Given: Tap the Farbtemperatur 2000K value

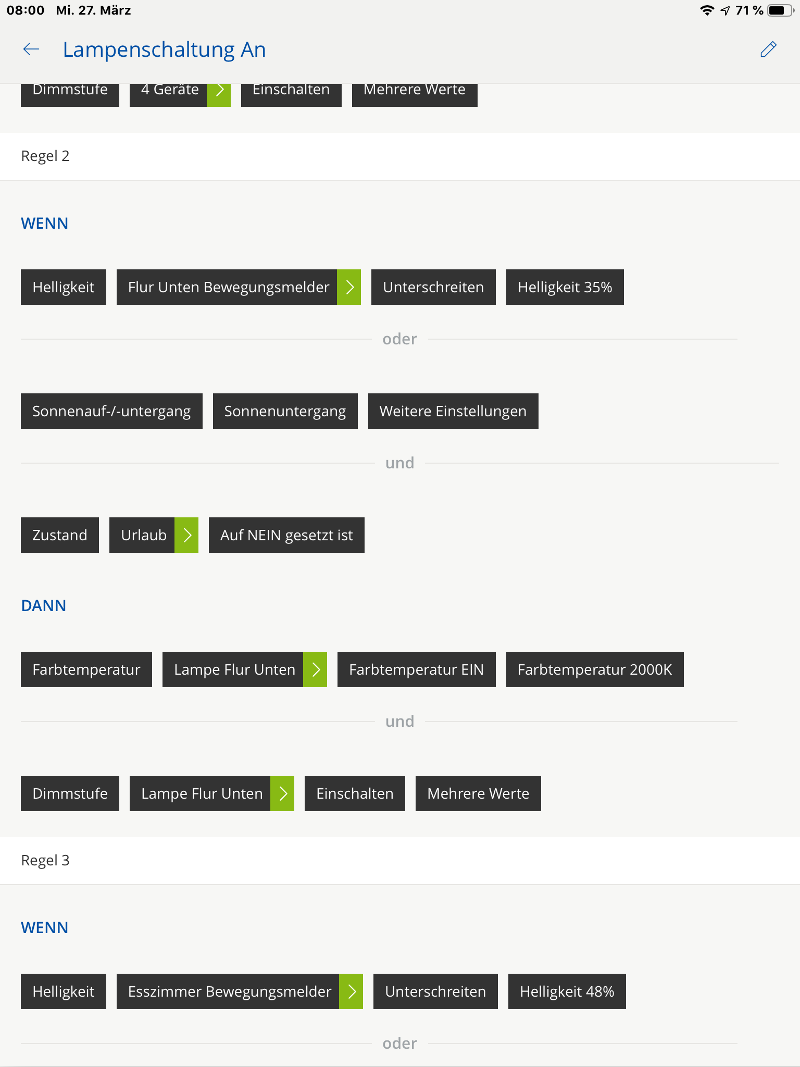Looking at the screenshot, I should tap(594, 669).
